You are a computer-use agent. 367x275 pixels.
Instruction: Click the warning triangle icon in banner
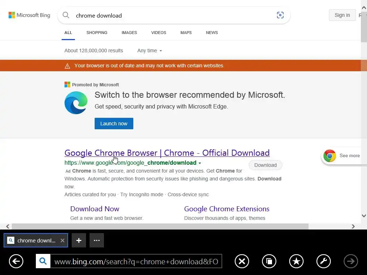pyautogui.click(x=67, y=66)
